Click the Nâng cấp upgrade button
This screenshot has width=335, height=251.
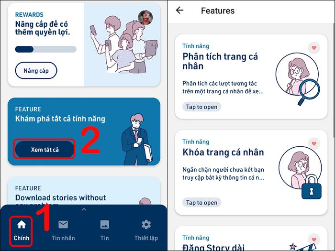pos(36,70)
